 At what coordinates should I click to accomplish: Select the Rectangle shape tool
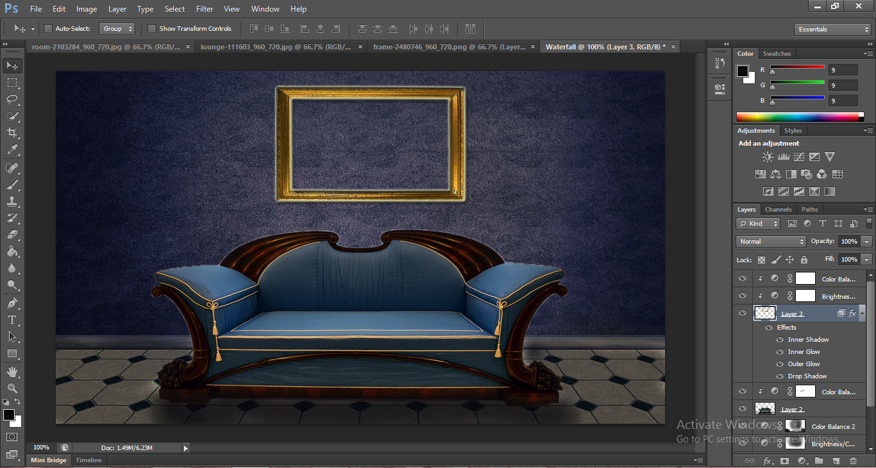coord(12,353)
